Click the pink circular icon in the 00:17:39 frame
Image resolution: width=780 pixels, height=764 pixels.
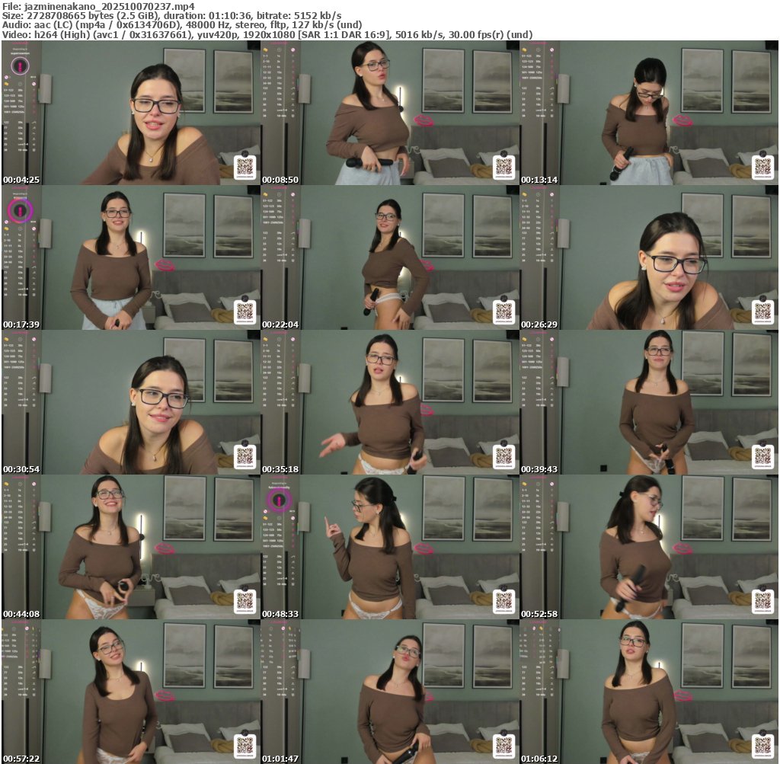pyautogui.click(x=20, y=211)
